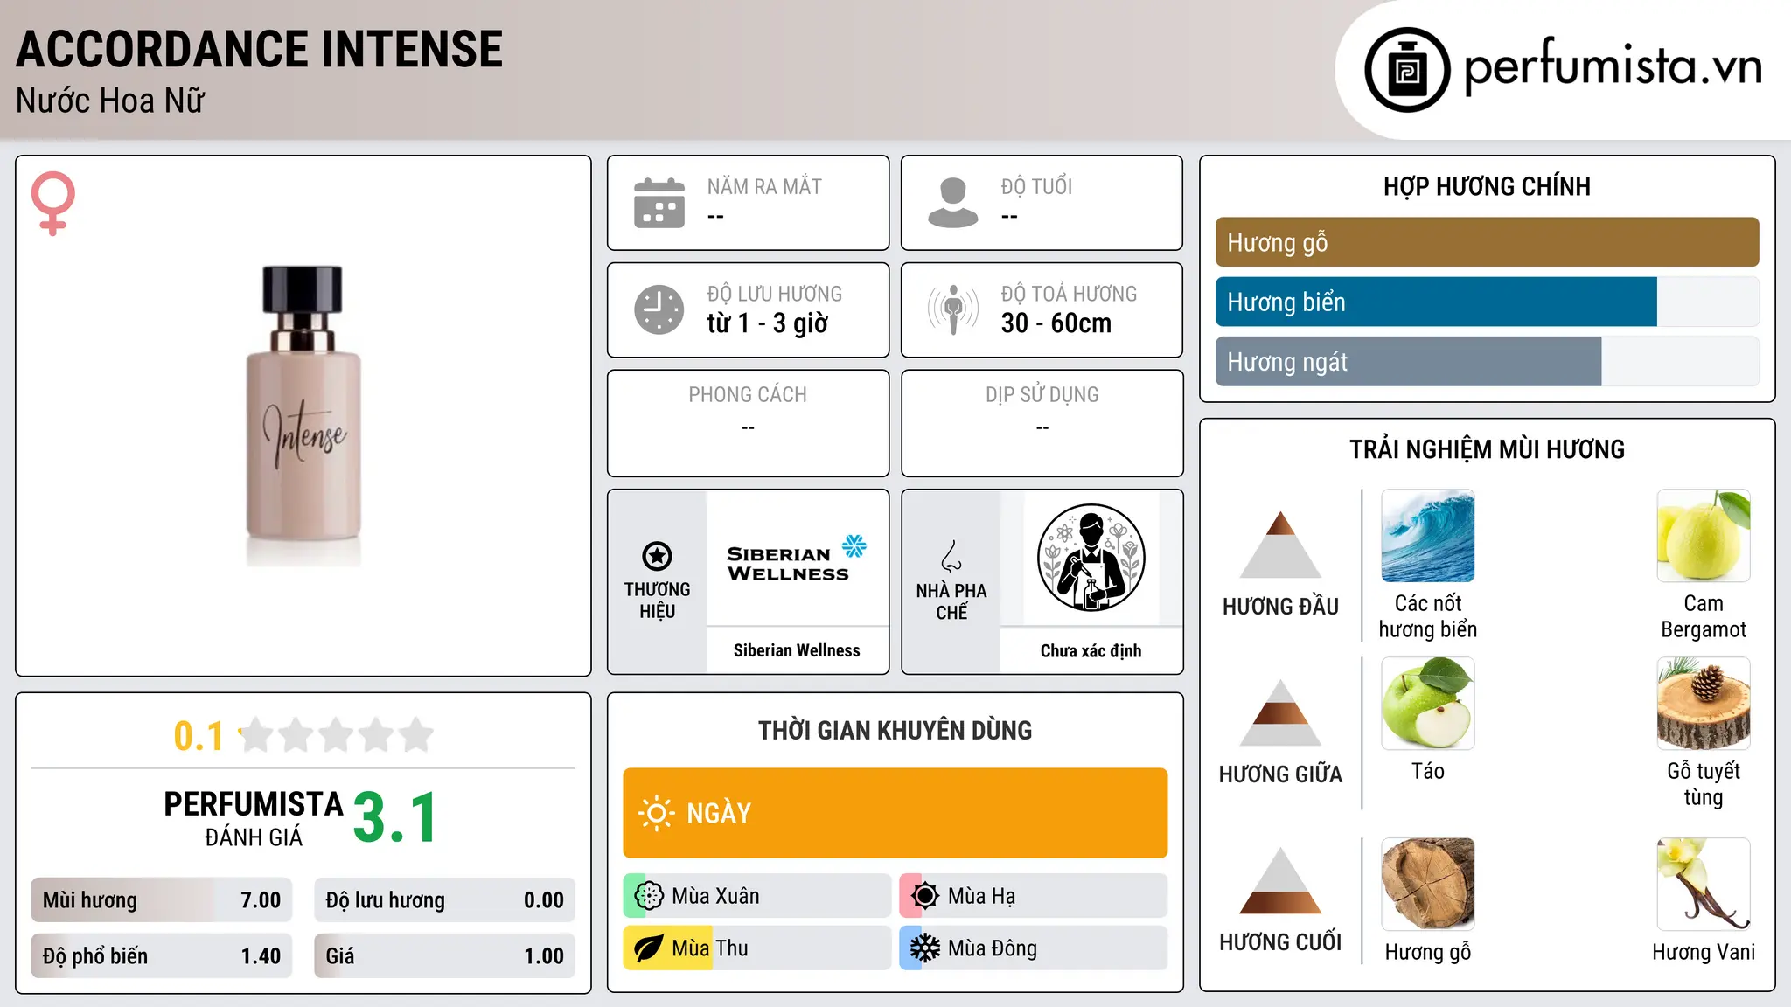Open the Hương gỗ wood log image
The height and width of the screenshot is (1007, 1791).
(x=1427, y=884)
